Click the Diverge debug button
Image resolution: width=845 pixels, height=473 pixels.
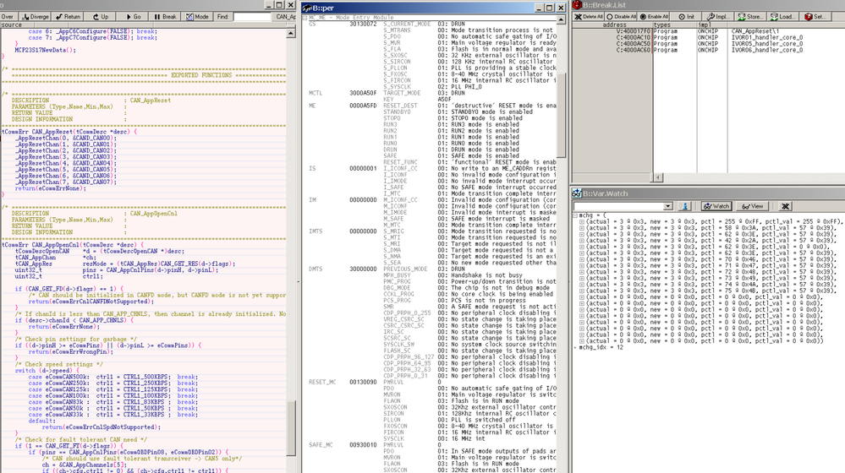pos(36,17)
